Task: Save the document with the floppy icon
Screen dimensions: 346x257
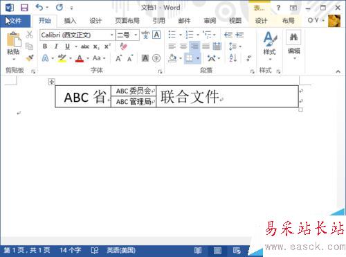Action: point(24,8)
